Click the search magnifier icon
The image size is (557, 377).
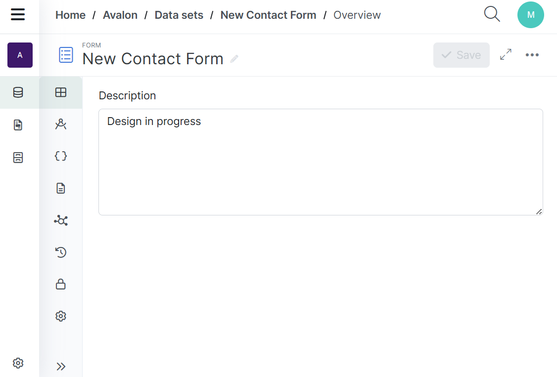(x=492, y=14)
